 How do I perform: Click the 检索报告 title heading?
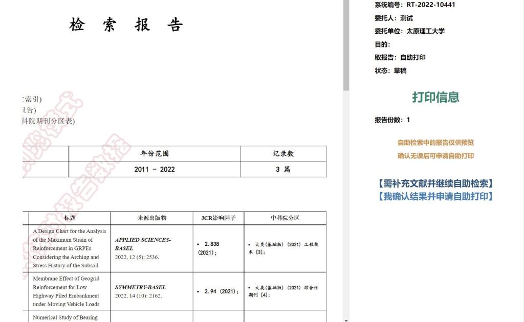[126, 25]
